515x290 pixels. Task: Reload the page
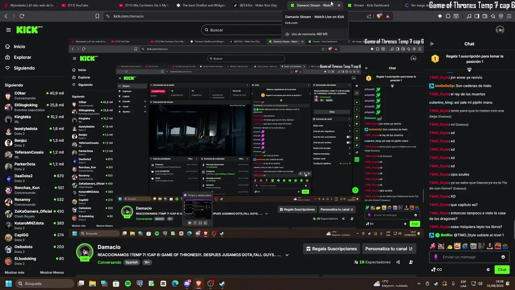coord(22,16)
